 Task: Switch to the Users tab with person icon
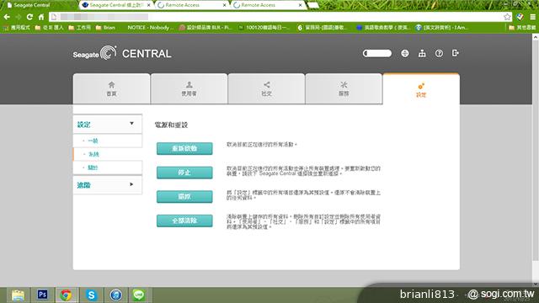189,88
